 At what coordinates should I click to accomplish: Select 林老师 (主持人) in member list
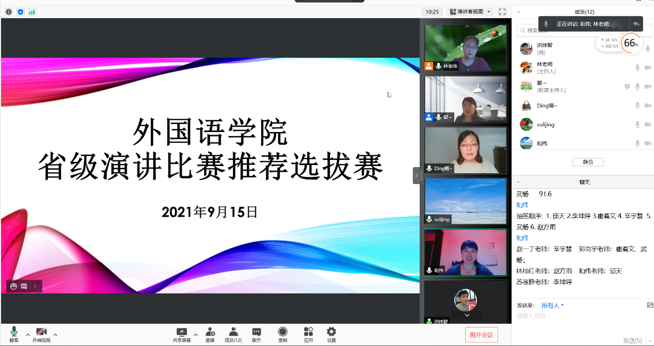pyautogui.click(x=583, y=68)
